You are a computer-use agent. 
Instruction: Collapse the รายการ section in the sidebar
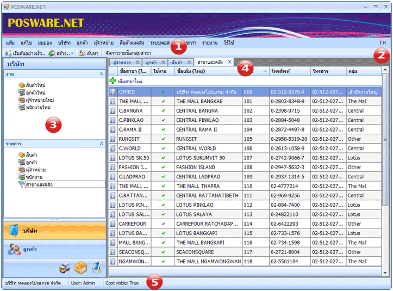click(x=101, y=144)
